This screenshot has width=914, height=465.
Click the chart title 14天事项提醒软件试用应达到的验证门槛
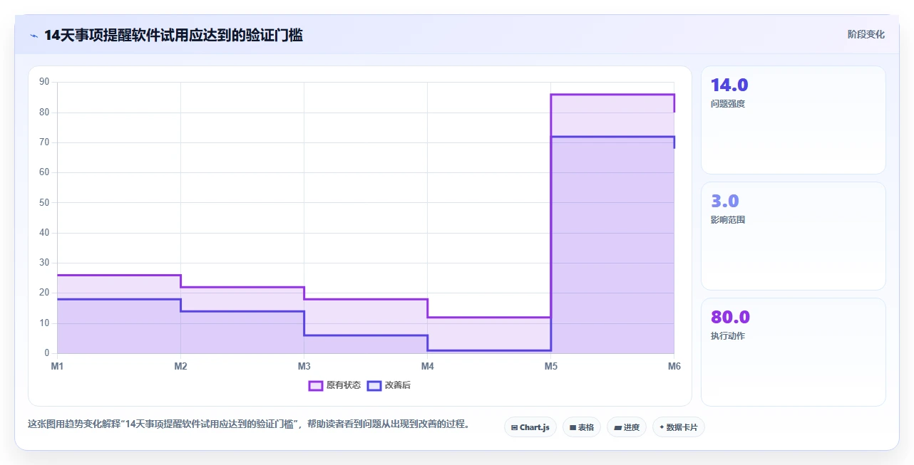(173, 36)
